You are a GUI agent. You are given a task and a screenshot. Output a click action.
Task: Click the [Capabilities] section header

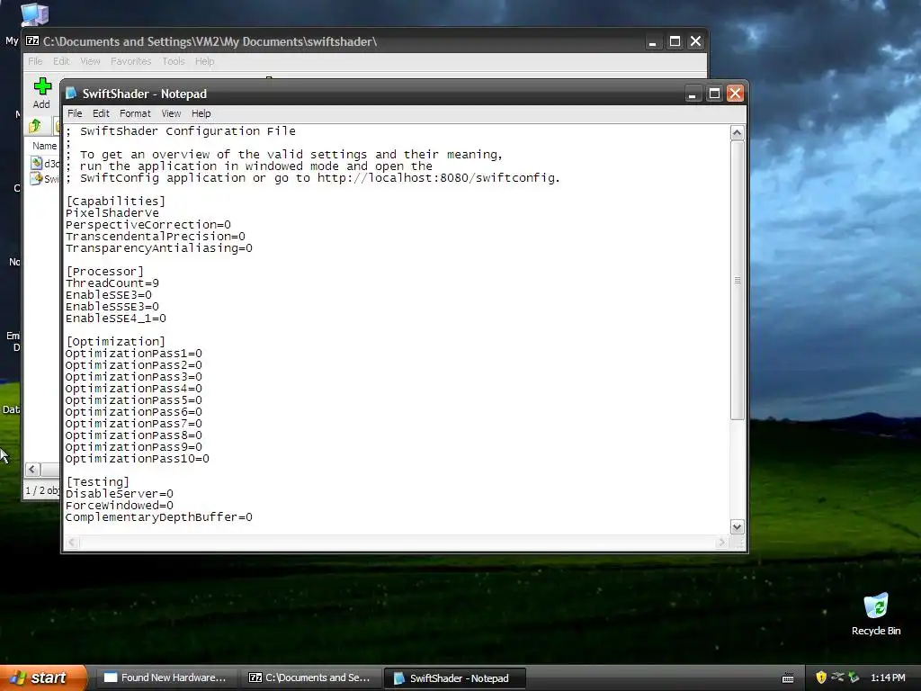[x=116, y=201]
